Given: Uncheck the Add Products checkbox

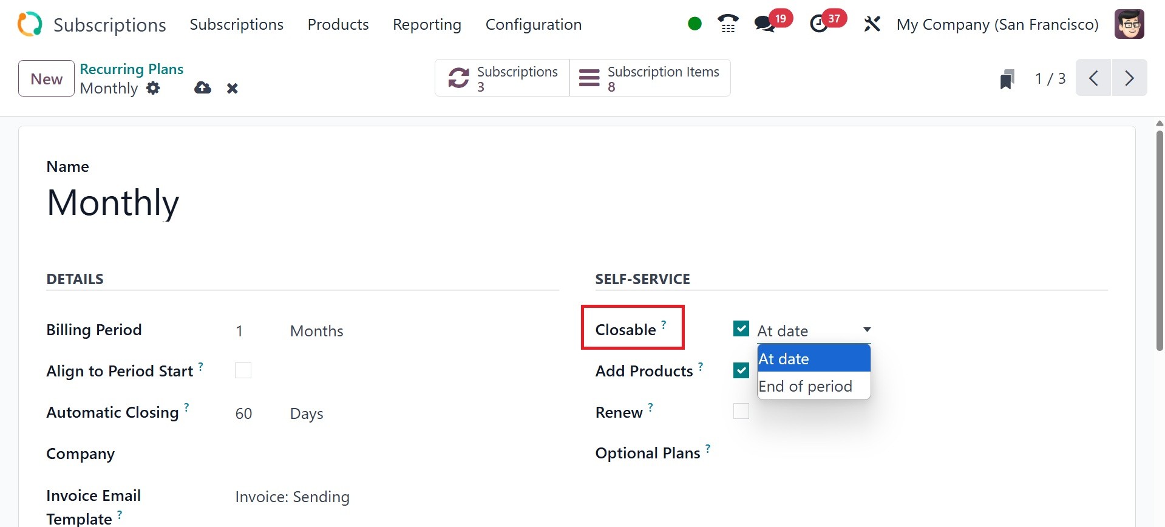Looking at the screenshot, I should point(741,370).
